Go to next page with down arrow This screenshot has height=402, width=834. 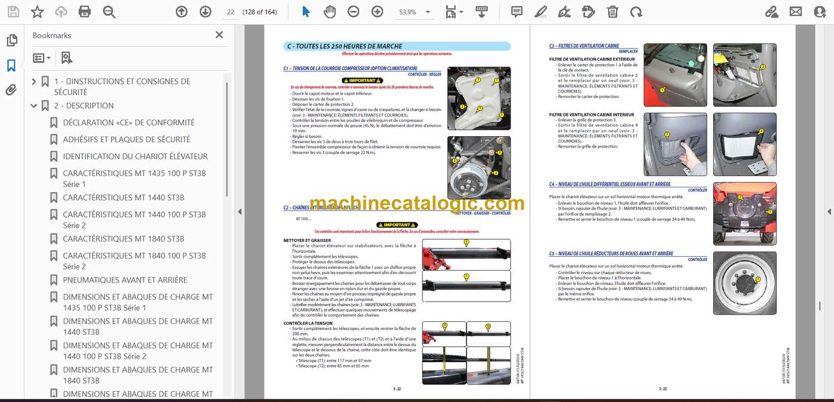coord(205,11)
